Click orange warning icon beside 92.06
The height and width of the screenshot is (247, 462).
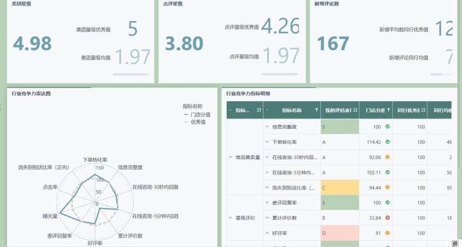(388, 157)
